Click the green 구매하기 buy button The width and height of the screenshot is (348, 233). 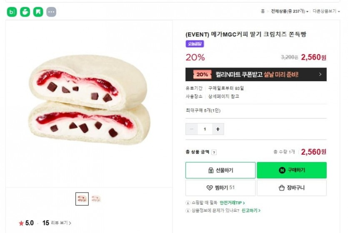[292, 170]
